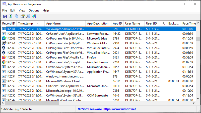Screen dimensions: 201x113
Task: Sort by the User Name column header
Action: pyautogui.click(x=134, y=23)
